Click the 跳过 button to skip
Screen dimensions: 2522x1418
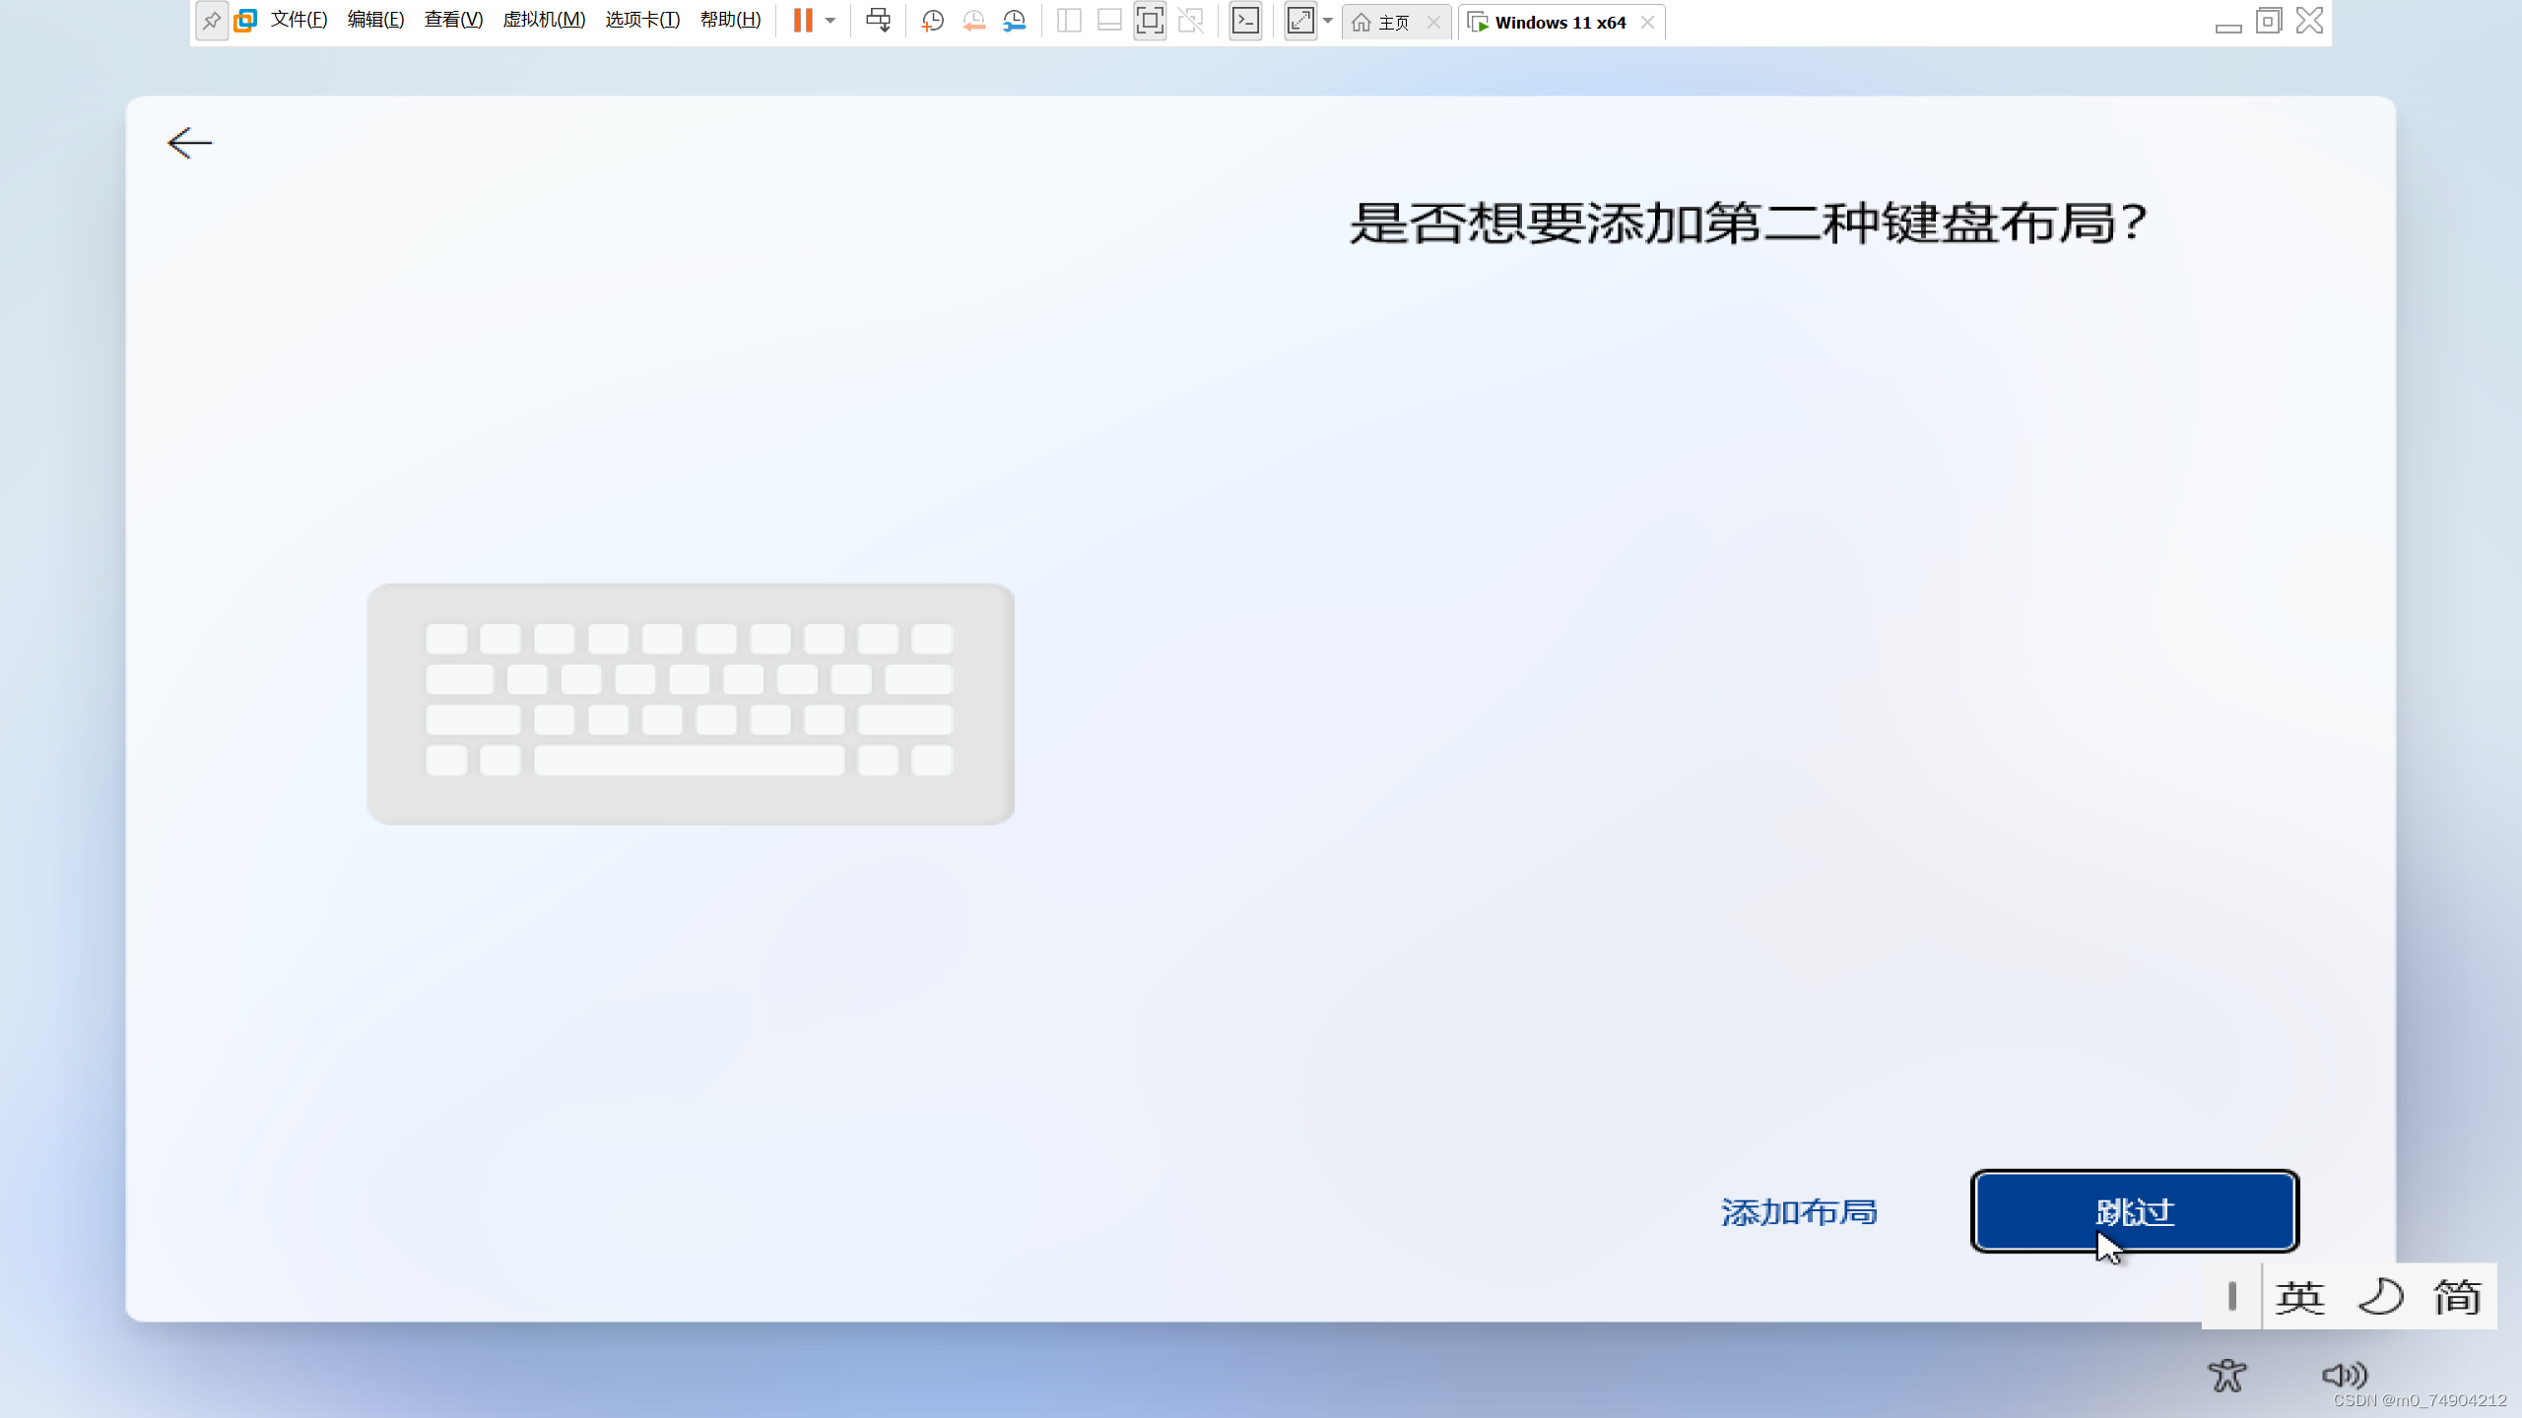(x=2134, y=1211)
